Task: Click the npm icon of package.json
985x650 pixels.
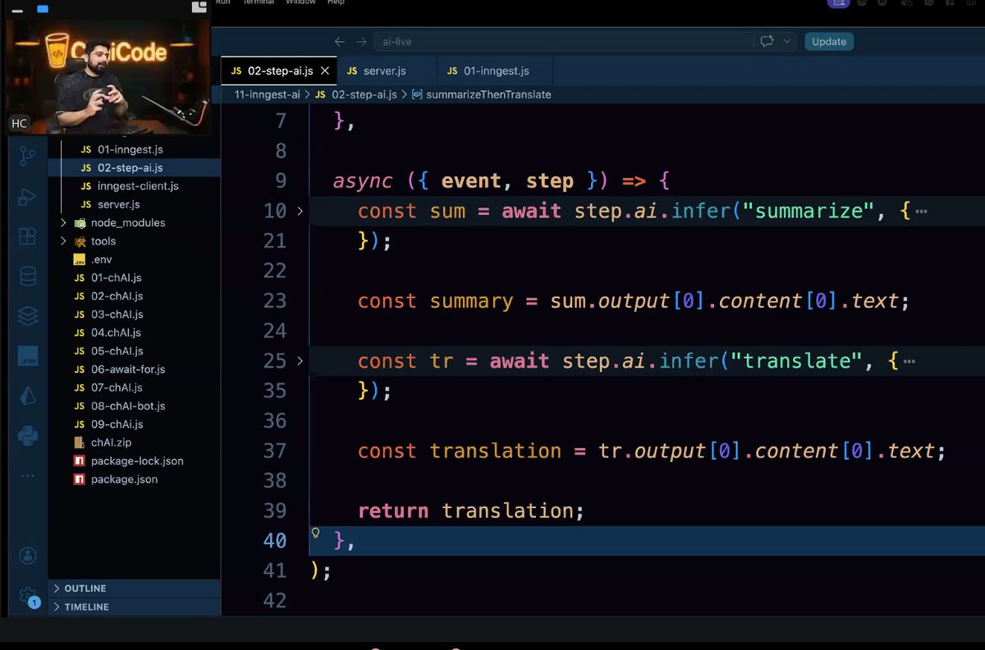Action: coord(80,479)
